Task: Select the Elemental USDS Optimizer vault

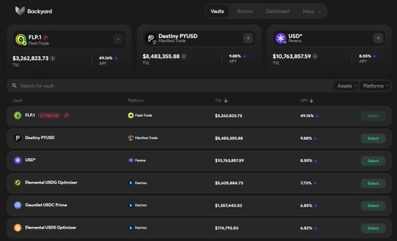Action: (373, 228)
